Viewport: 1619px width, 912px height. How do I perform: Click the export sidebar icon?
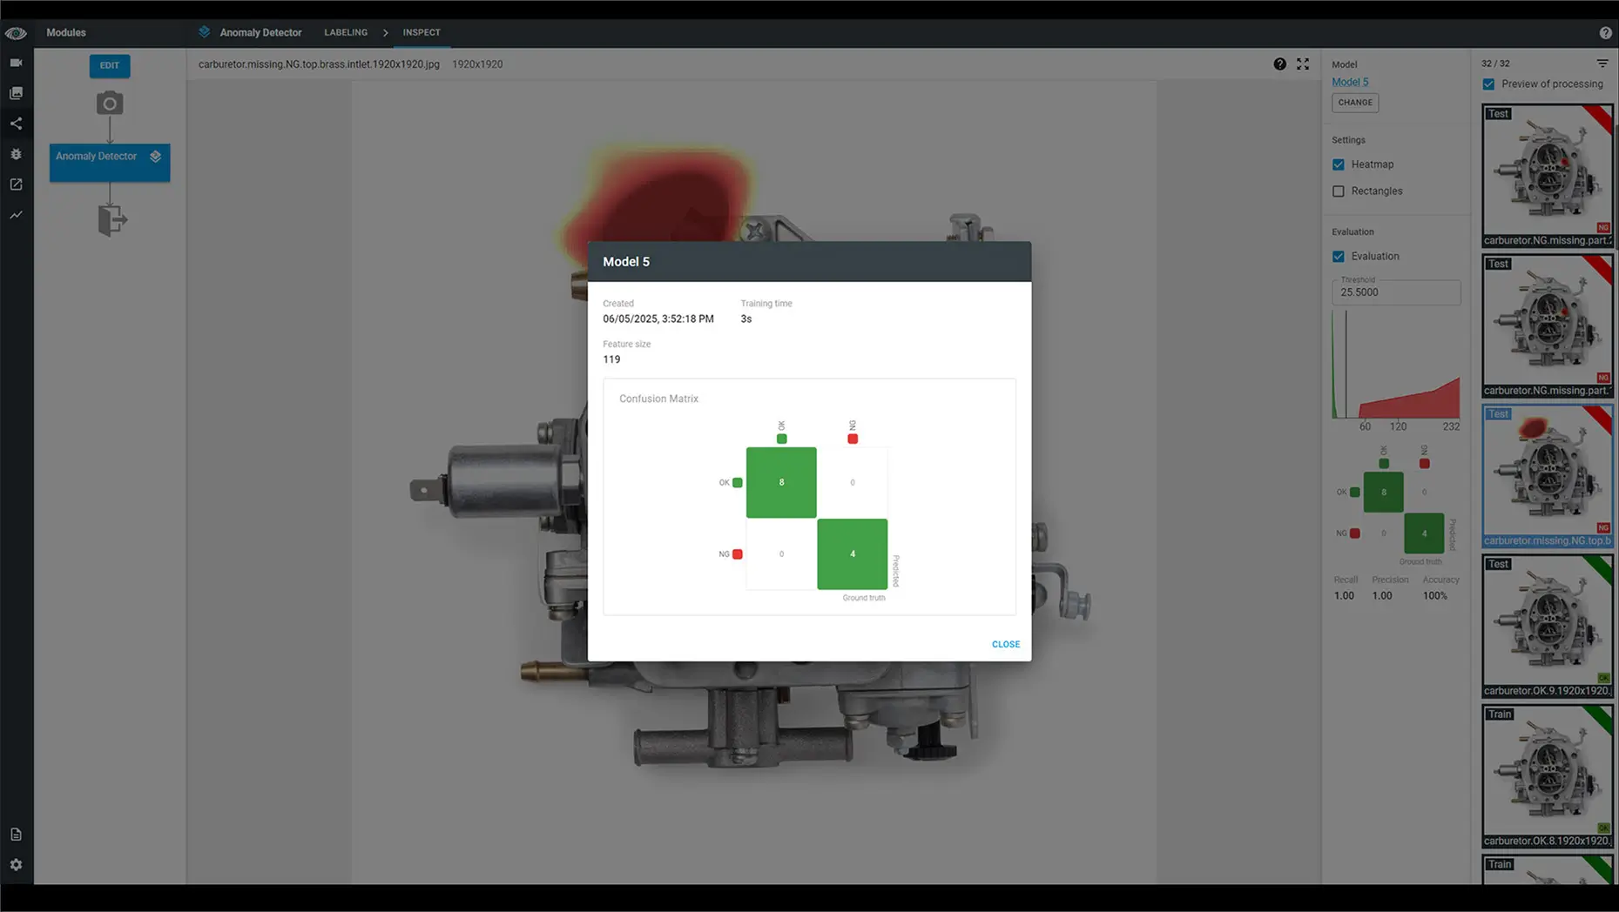(16, 184)
